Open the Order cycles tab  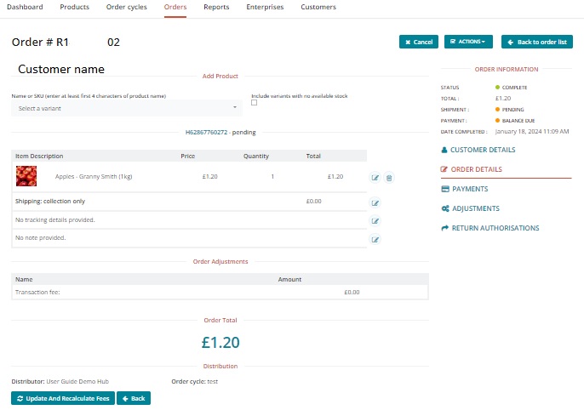pos(126,7)
